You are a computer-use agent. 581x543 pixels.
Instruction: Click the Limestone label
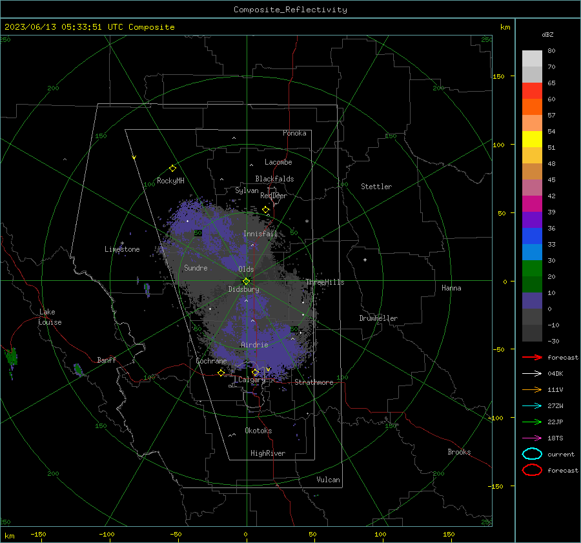[x=122, y=249]
